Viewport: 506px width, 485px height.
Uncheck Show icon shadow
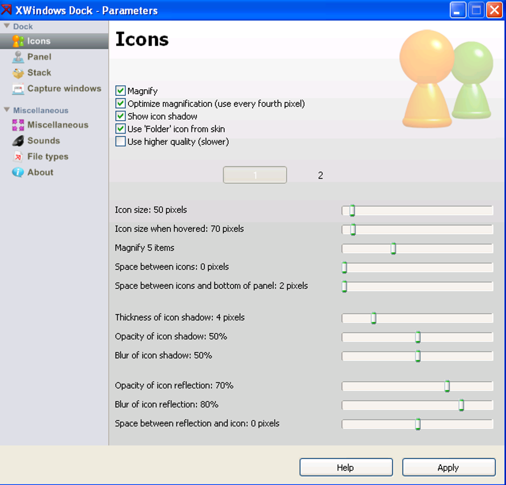coord(121,116)
